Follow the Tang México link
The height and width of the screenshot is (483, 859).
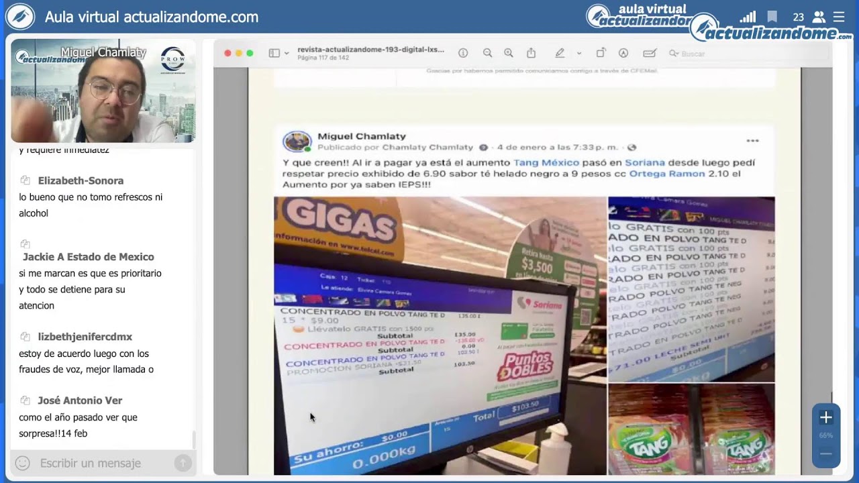point(546,162)
